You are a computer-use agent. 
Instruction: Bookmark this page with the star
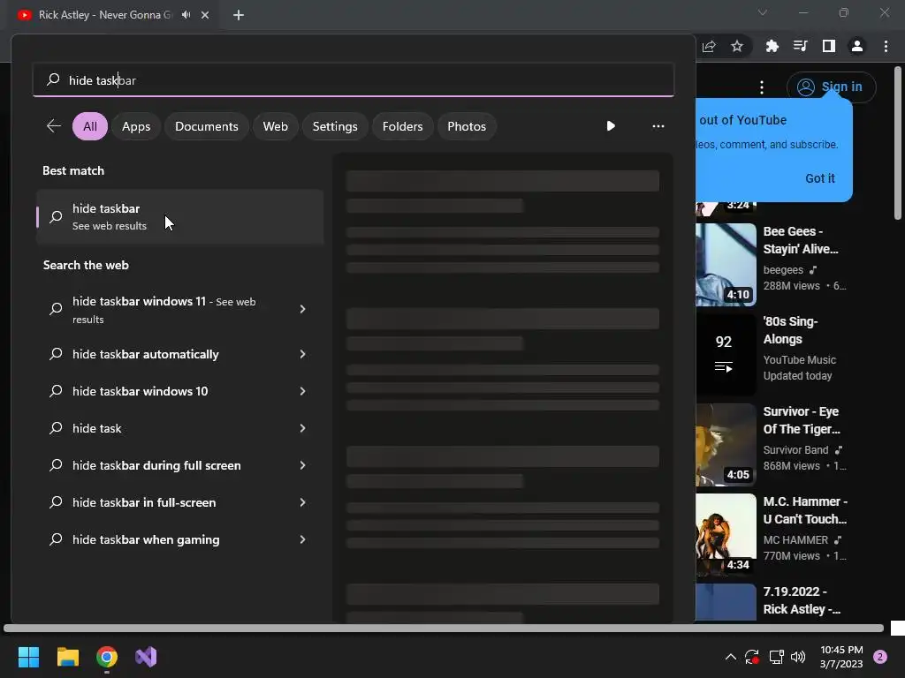click(x=737, y=46)
